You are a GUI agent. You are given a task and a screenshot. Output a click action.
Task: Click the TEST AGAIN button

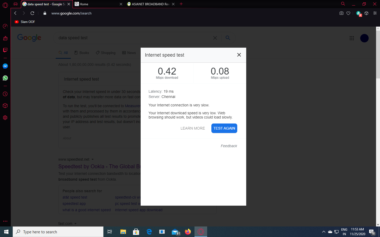(x=224, y=128)
